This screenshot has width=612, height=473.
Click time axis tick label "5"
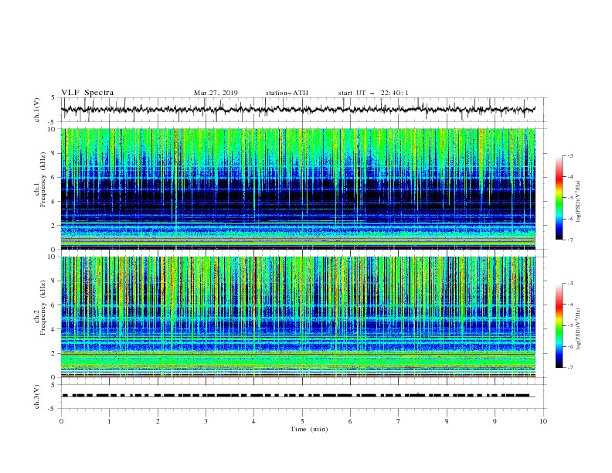coord(302,421)
